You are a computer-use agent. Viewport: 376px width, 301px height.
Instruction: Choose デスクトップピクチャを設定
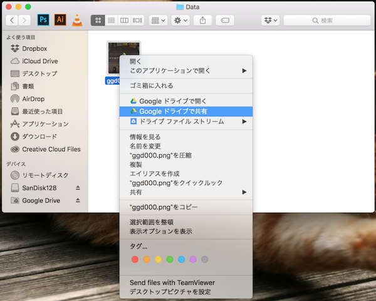click(x=186, y=292)
